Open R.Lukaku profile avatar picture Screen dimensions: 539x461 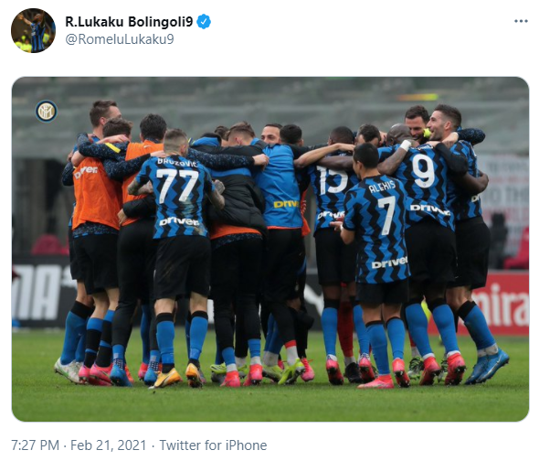click(33, 30)
